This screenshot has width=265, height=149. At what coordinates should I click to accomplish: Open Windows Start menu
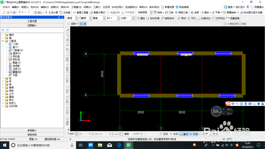5,145
